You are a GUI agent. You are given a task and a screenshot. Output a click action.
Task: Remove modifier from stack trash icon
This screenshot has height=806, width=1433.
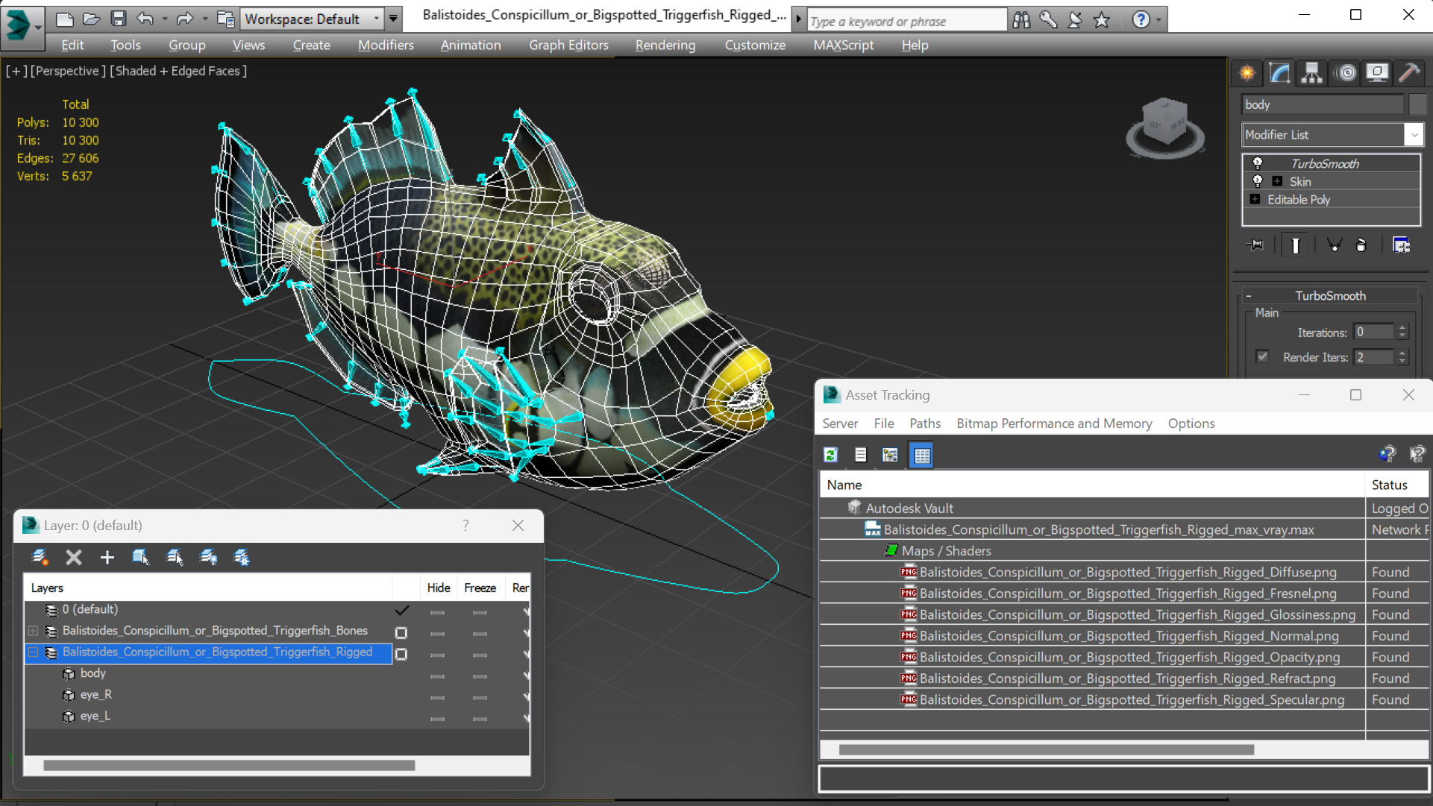click(1361, 245)
